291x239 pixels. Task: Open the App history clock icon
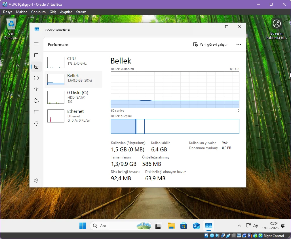click(x=36, y=78)
